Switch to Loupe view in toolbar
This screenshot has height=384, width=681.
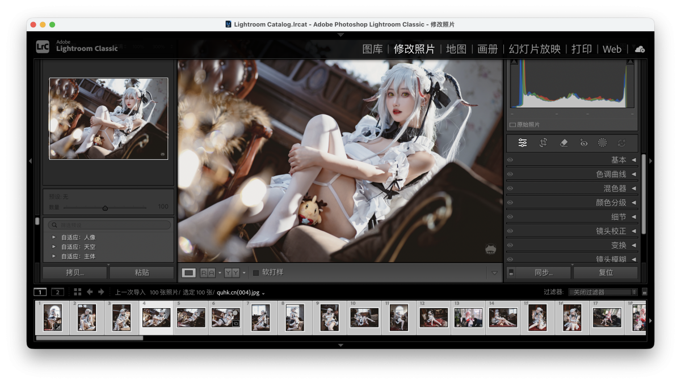tap(189, 273)
